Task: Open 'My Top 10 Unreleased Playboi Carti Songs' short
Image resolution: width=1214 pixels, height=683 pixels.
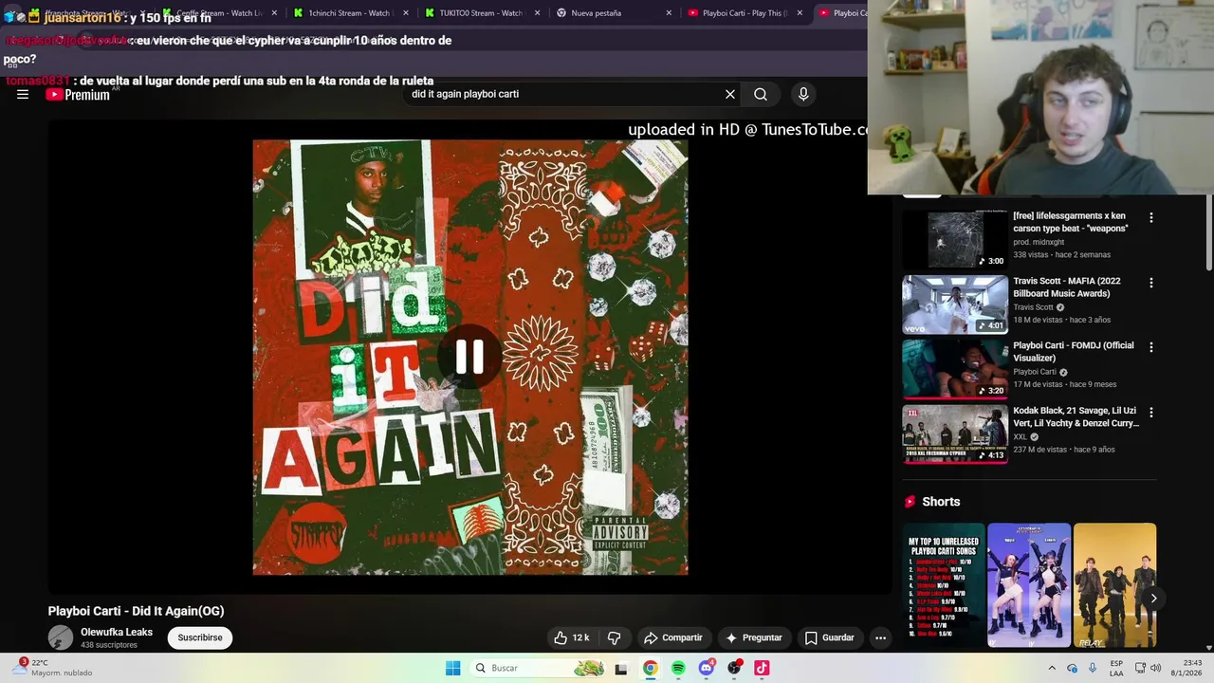Action: click(x=944, y=585)
